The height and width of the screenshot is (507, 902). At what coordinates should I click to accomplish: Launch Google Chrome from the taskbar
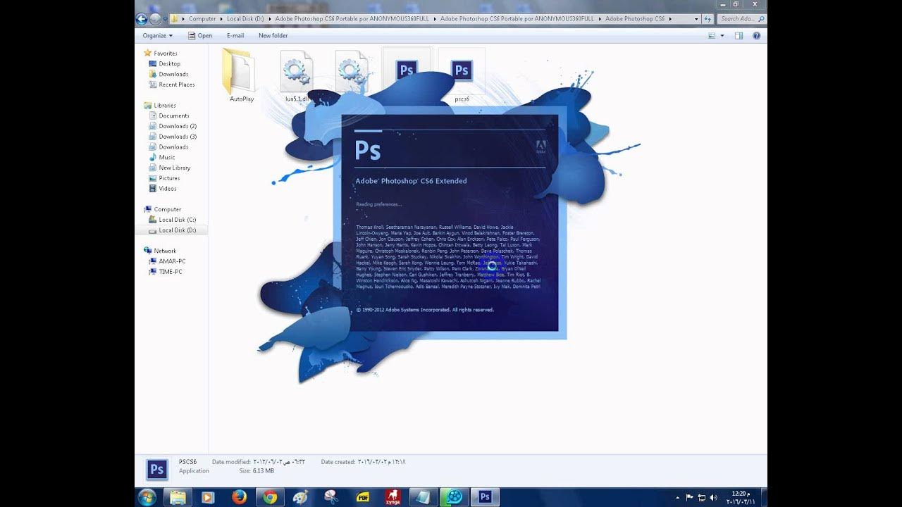click(269, 497)
